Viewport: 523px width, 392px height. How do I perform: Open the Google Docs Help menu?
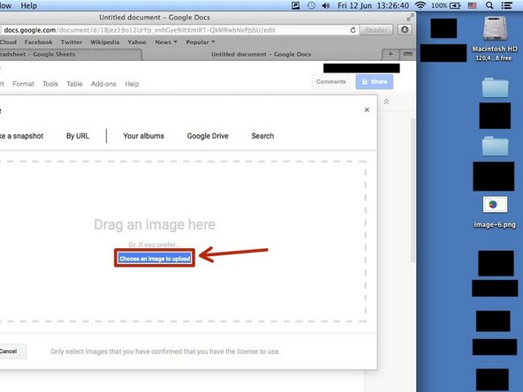pyautogui.click(x=132, y=84)
